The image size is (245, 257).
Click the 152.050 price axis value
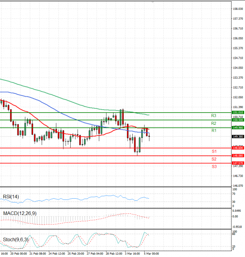[238, 97]
